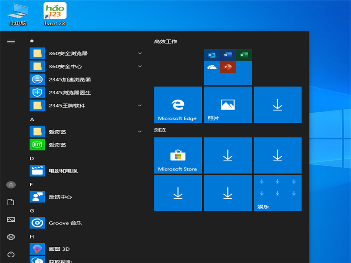Open Groove 音乐 app

(86, 223)
